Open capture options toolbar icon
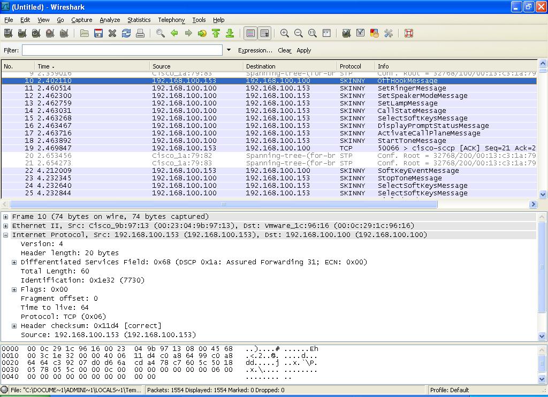Image resolution: width=548 pixels, height=397 pixels. point(22,33)
